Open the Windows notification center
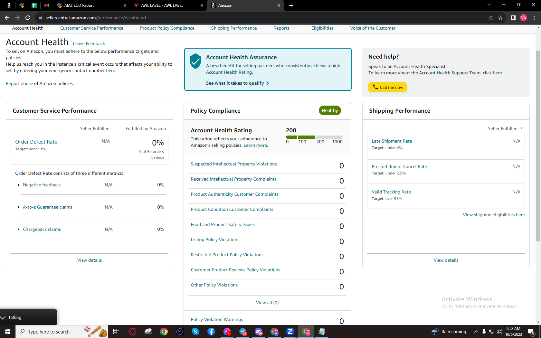Viewport: 541px width, 338px height. pos(531,332)
